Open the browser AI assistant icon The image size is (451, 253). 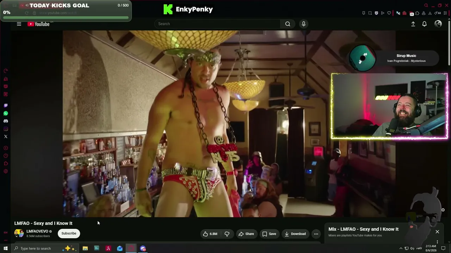[x=438, y=13]
